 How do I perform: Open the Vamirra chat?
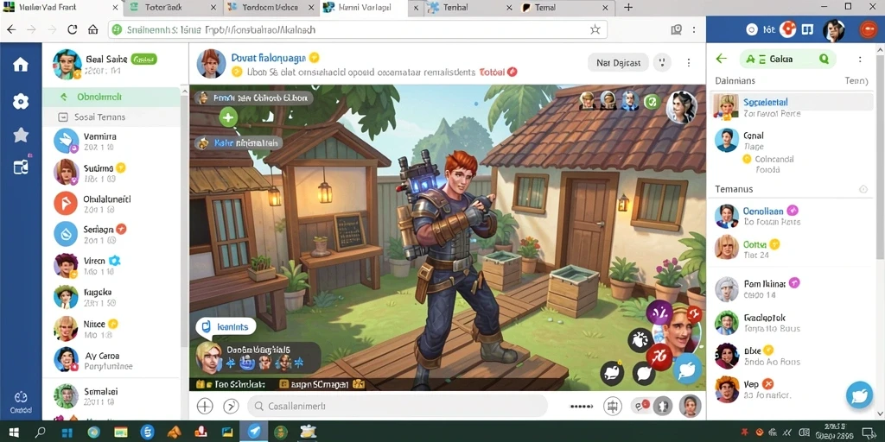pyautogui.click(x=111, y=141)
